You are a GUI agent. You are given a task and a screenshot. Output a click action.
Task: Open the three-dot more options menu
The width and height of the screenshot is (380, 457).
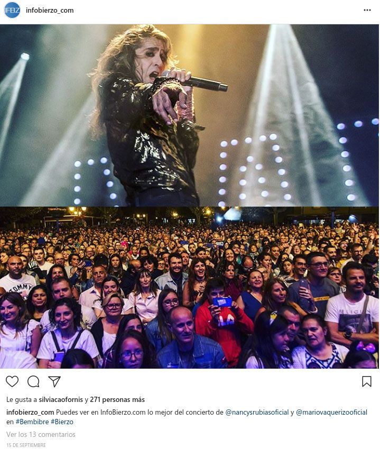[367, 10]
